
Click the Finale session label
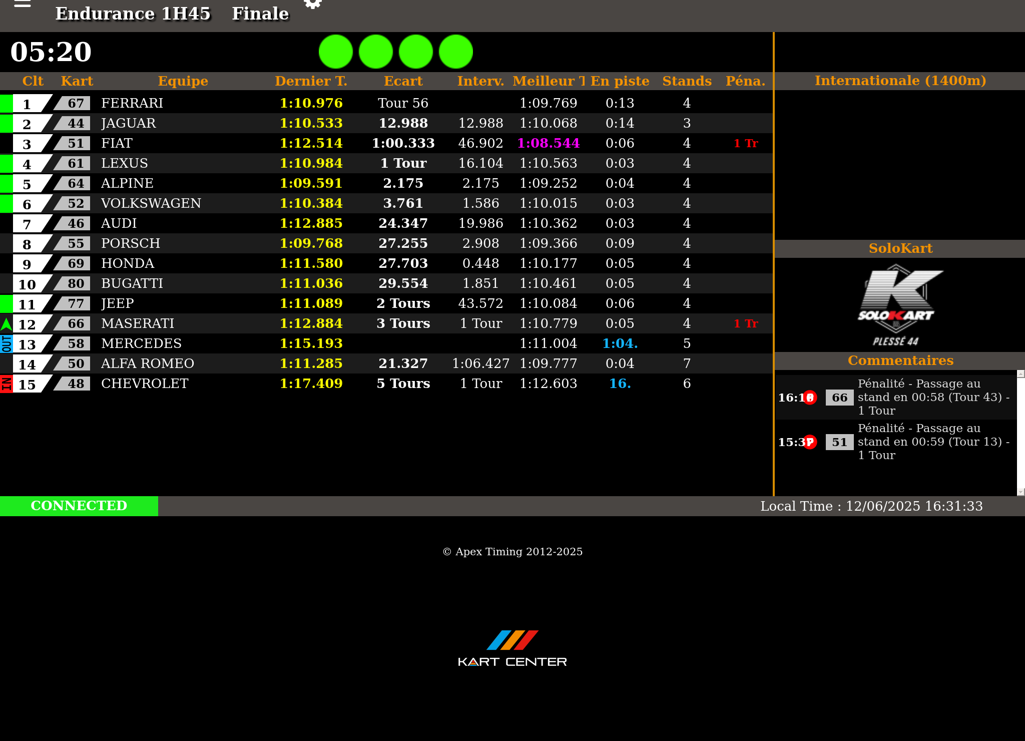tap(260, 14)
